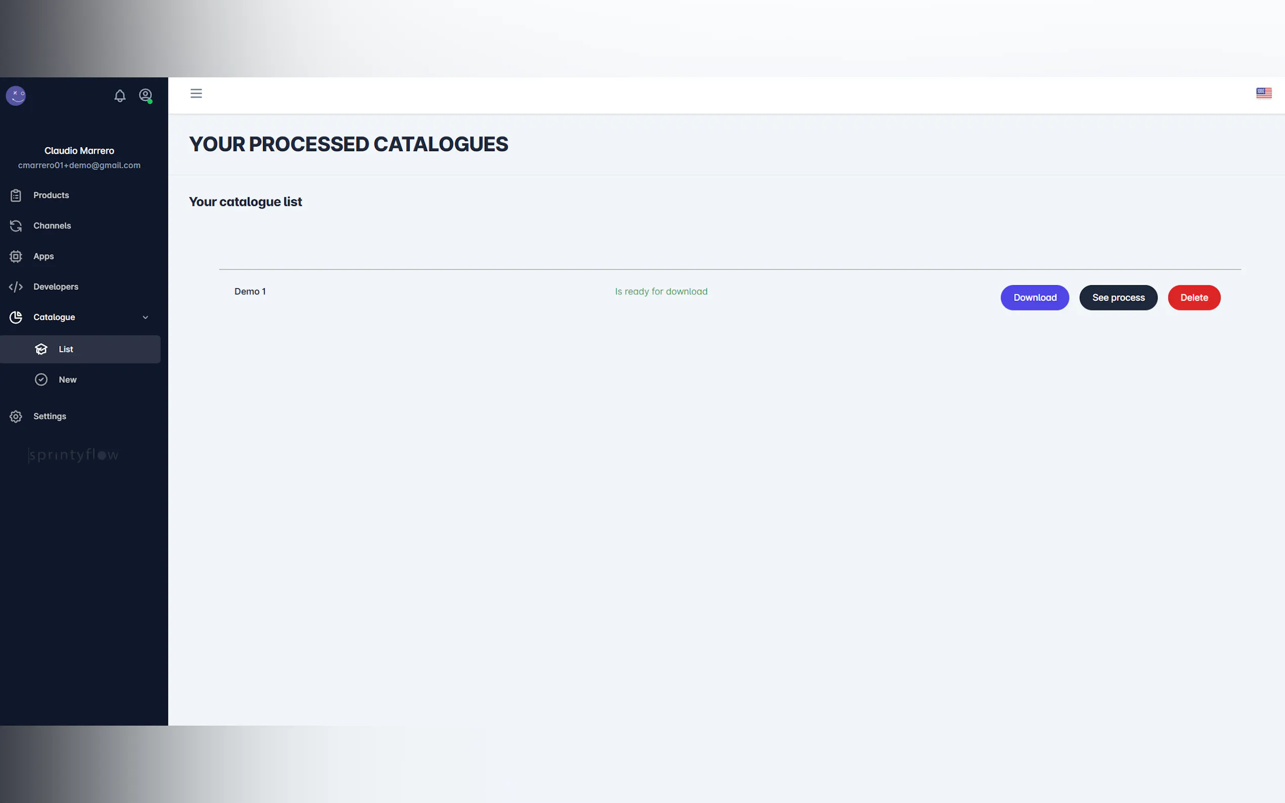The height and width of the screenshot is (803, 1285).
Task: Click the notification bell icon
Action: (x=119, y=96)
